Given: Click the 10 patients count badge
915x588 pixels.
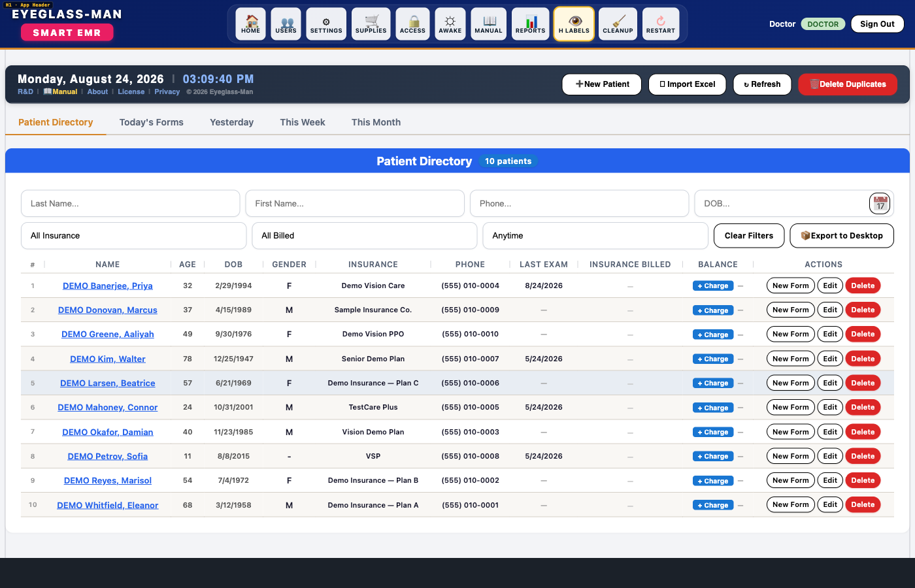Looking at the screenshot, I should (x=508, y=161).
